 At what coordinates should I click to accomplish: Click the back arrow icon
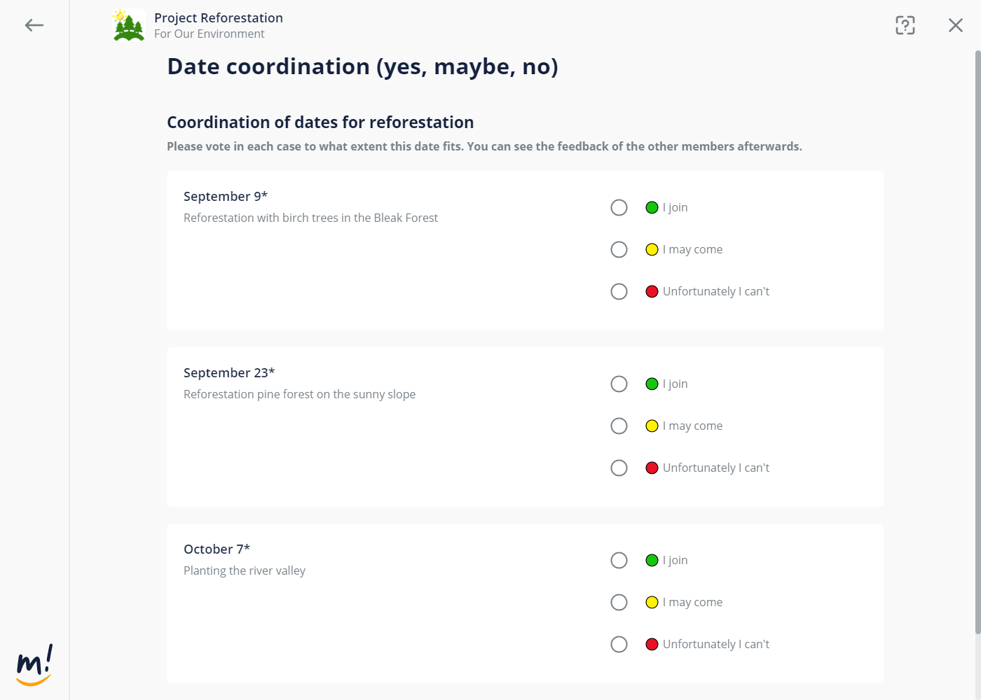click(x=34, y=25)
